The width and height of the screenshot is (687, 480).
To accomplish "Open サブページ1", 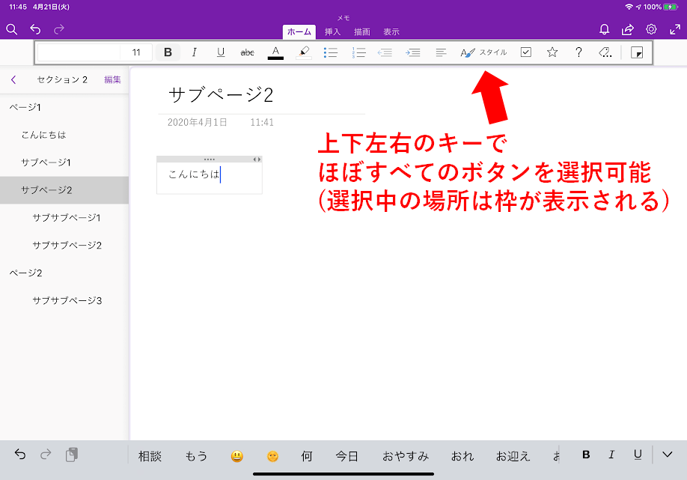I will [x=64, y=162].
